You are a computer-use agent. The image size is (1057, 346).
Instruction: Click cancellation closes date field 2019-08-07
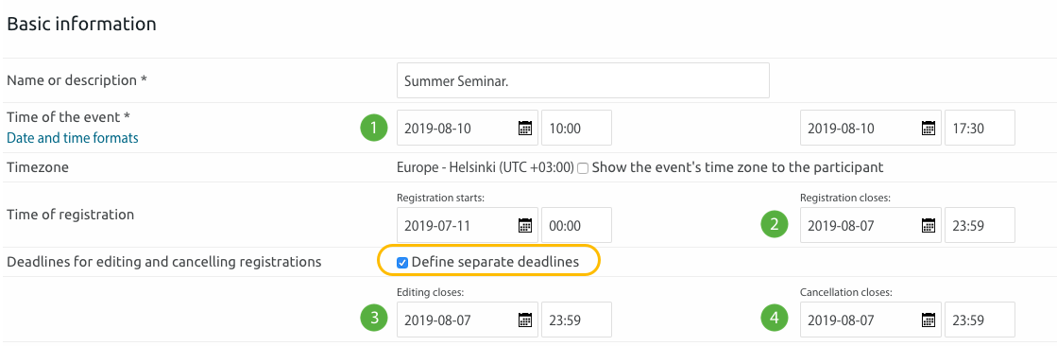870,320
